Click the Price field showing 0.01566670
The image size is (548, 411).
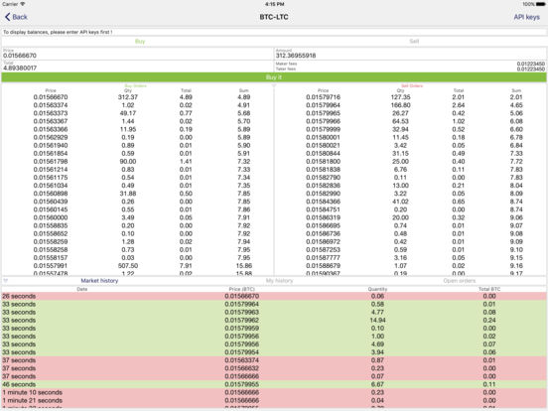point(137,54)
